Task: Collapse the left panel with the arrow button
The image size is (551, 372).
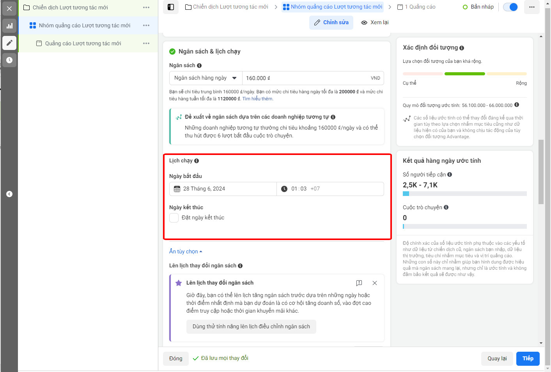Action: [9, 194]
